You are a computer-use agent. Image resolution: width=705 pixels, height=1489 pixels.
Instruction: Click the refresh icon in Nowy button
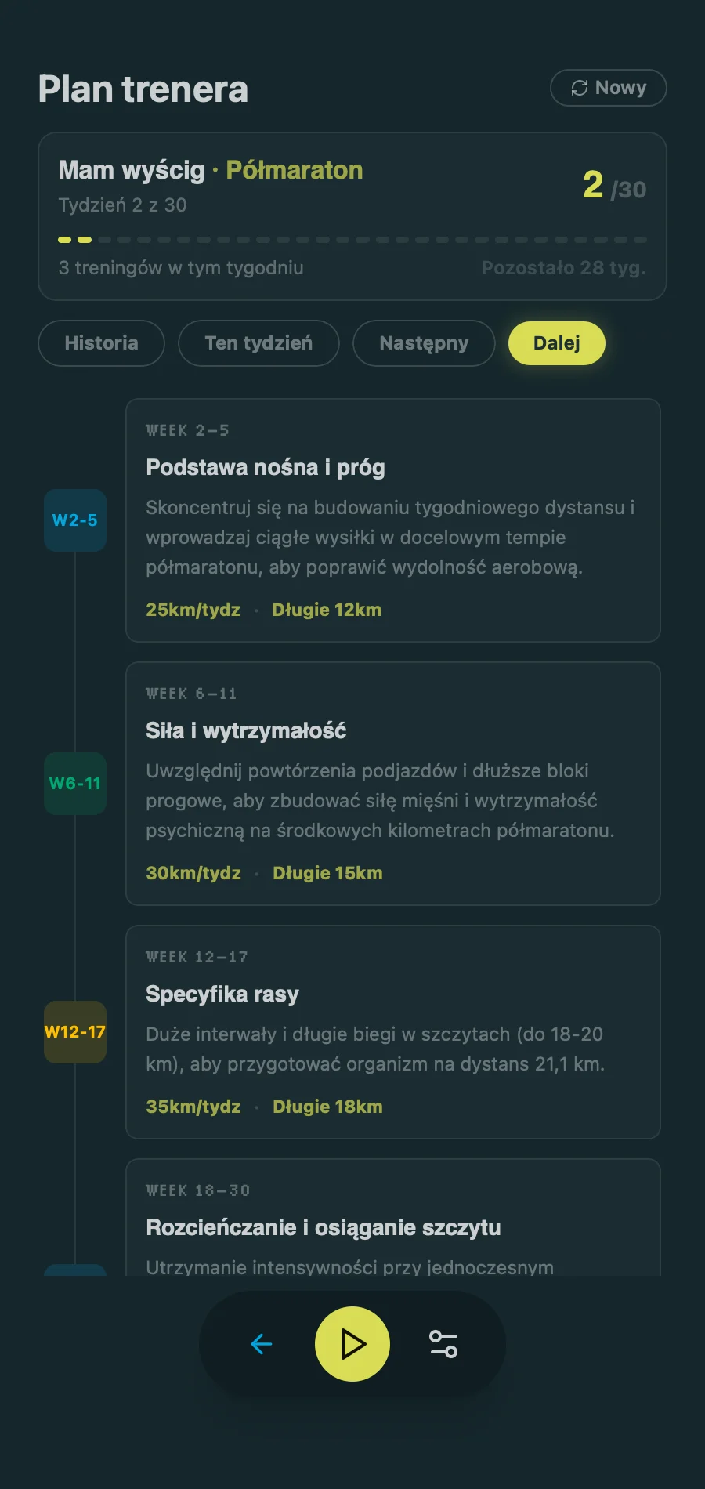point(580,88)
